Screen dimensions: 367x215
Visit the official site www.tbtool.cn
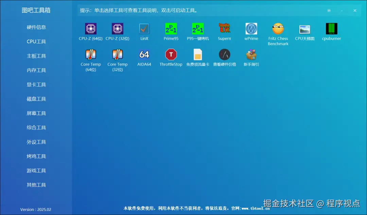pyautogui.click(x=256, y=208)
